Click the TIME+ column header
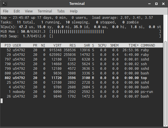Viewport: 168px width, 128px height. tap(134, 45)
